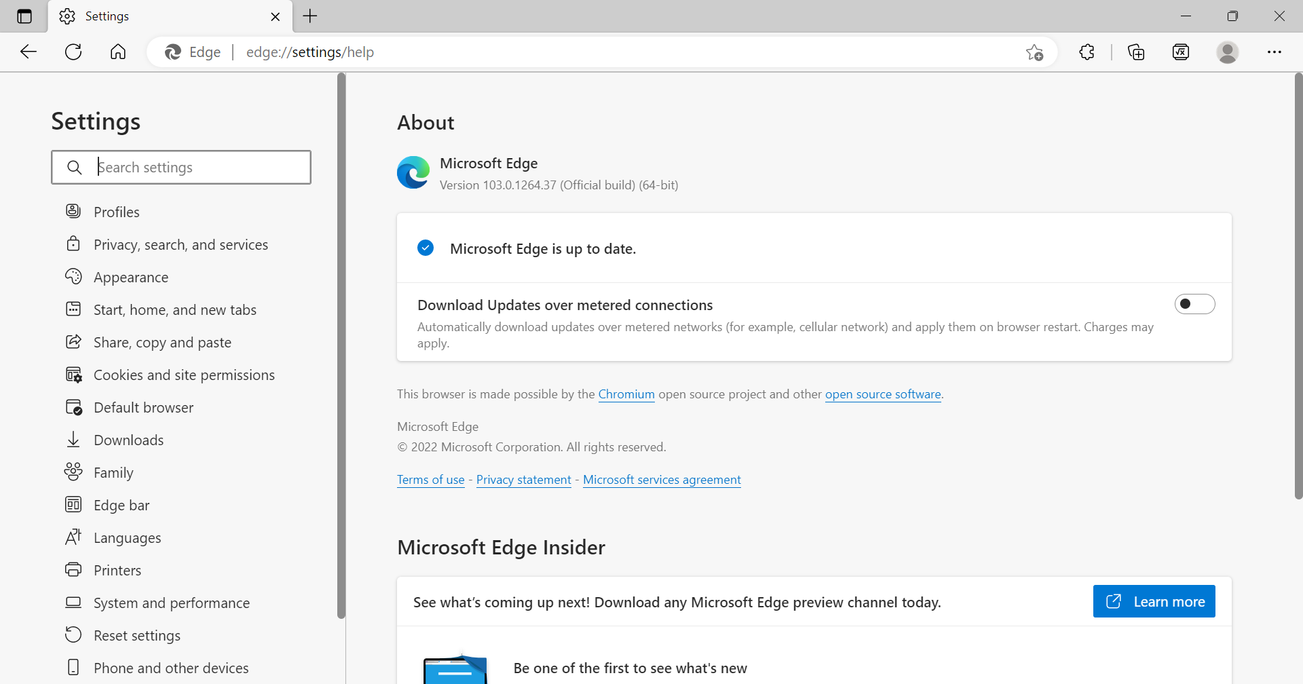This screenshot has width=1303, height=684.
Task: Open Settings and more ellipsis menu
Action: point(1274,52)
